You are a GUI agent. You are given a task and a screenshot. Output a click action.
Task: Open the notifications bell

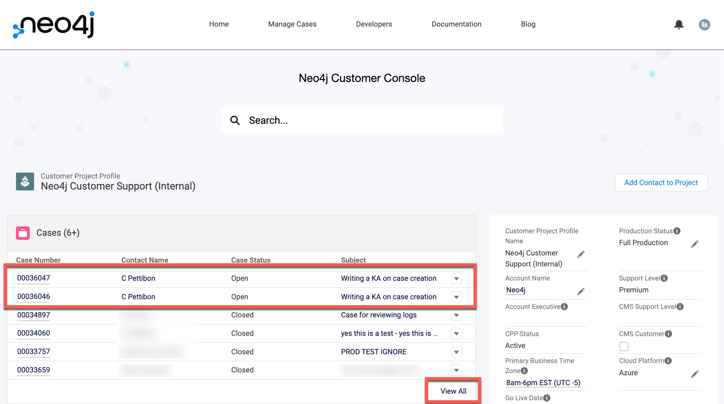pyautogui.click(x=679, y=24)
